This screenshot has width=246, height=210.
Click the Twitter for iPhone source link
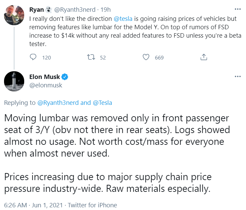tap(92, 205)
